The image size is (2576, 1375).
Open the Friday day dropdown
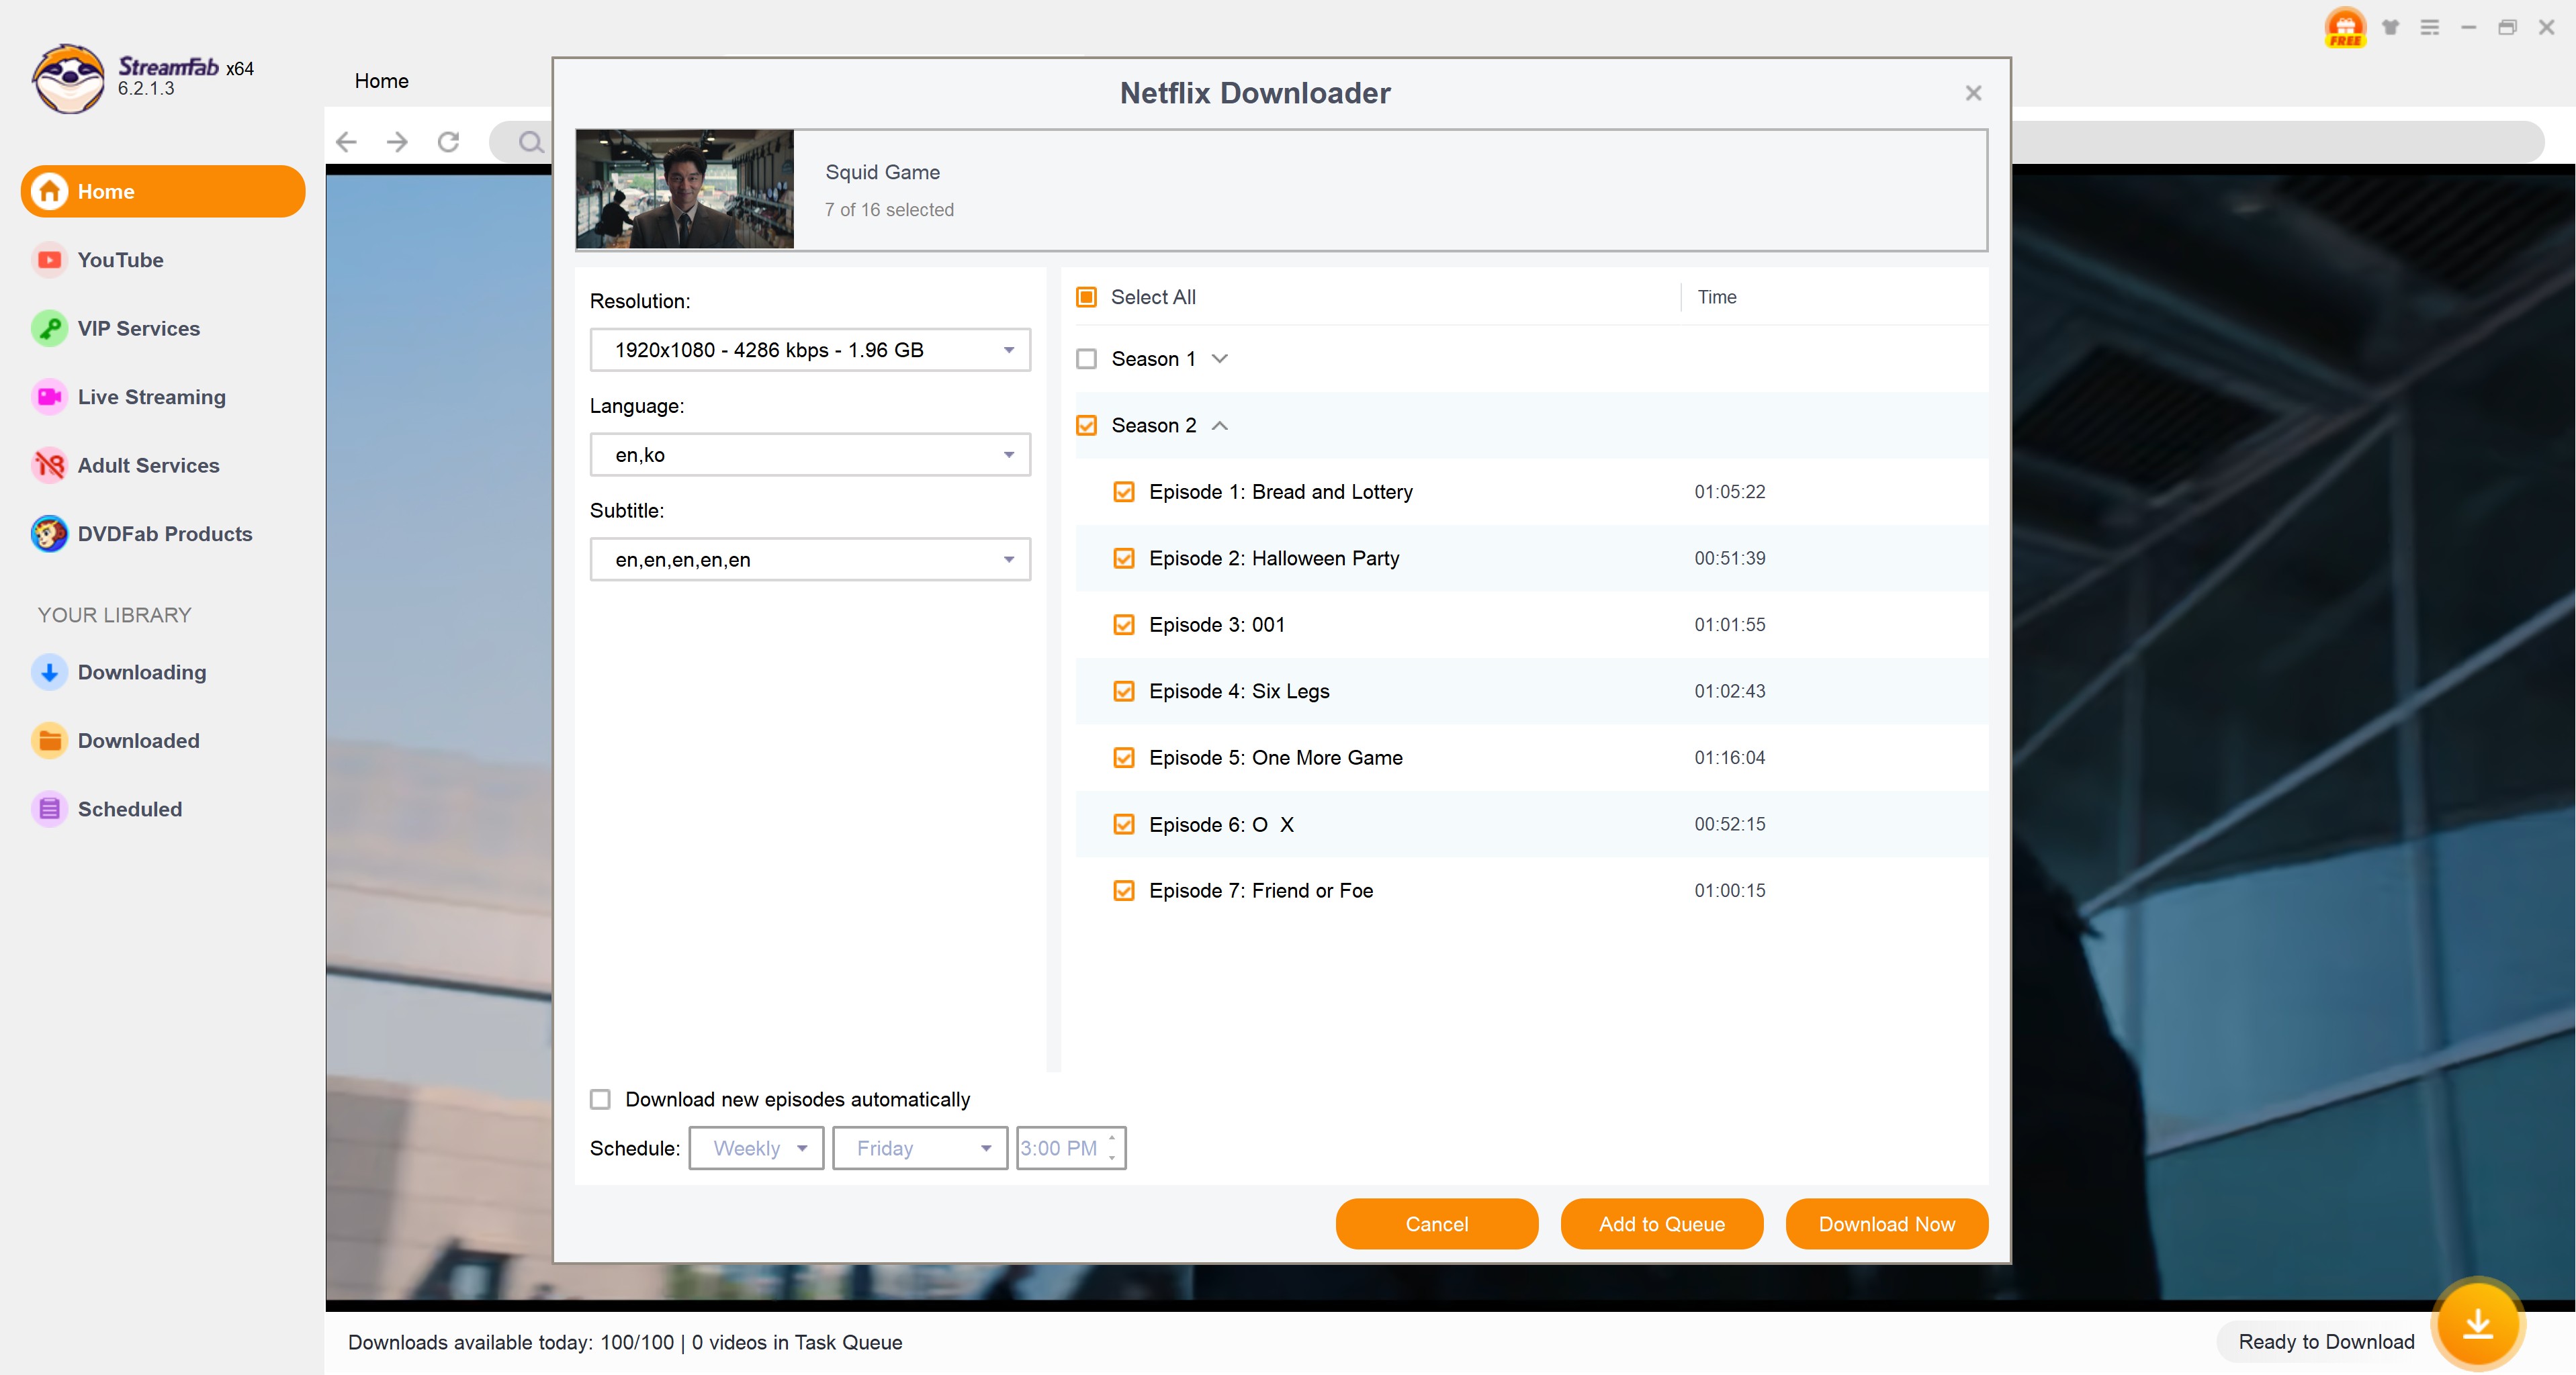(920, 1148)
